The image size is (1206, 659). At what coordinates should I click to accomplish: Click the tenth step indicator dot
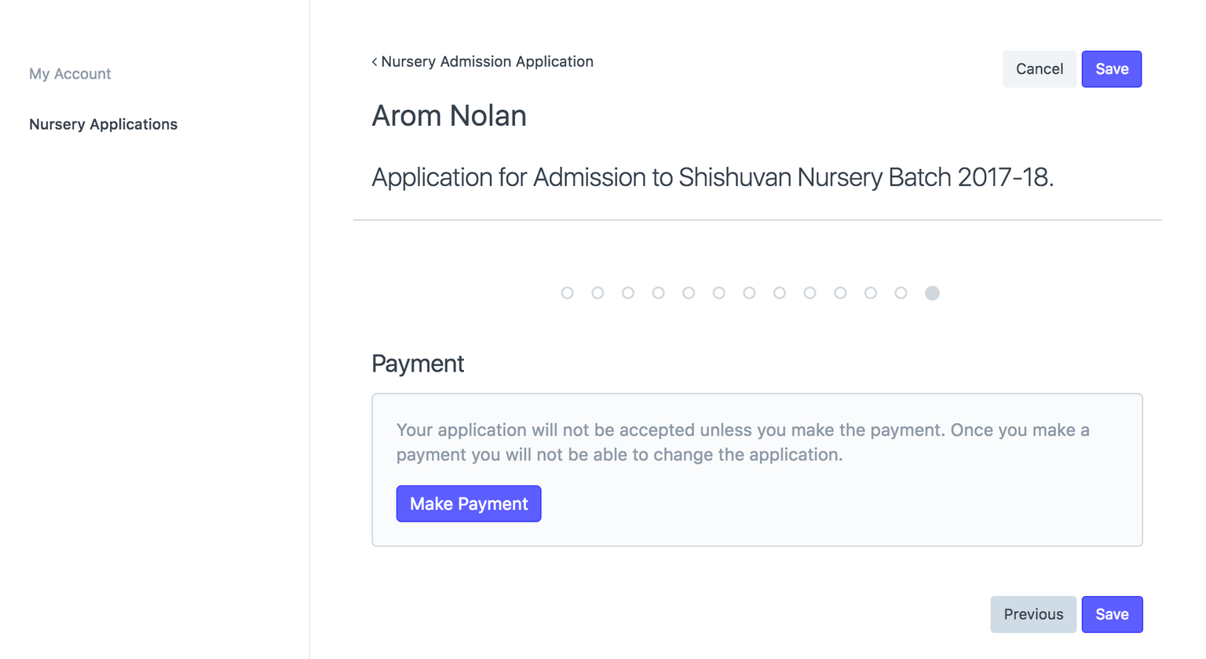coord(840,292)
